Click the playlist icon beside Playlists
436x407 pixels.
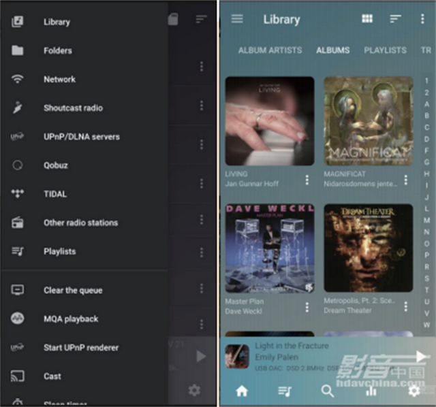[x=18, y=251]
